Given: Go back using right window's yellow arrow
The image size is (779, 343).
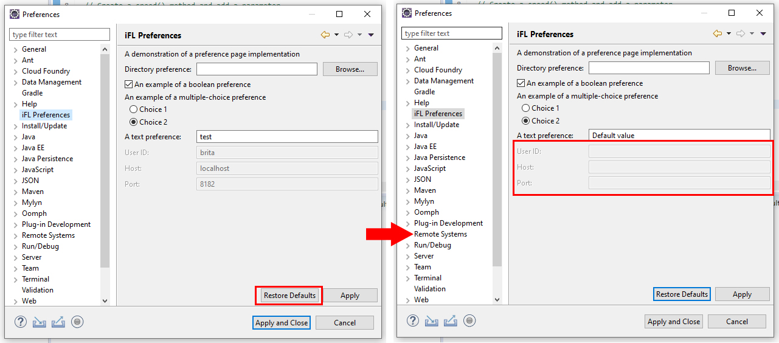Looking at the screenshot, I should pyautogui.click(x=718, y=34).
